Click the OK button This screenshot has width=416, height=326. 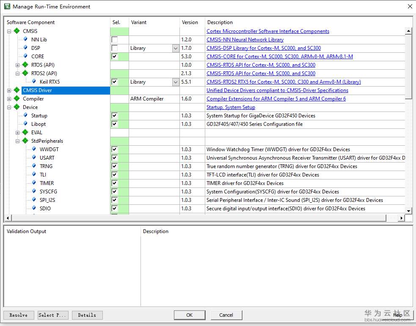tap(190, 315)
